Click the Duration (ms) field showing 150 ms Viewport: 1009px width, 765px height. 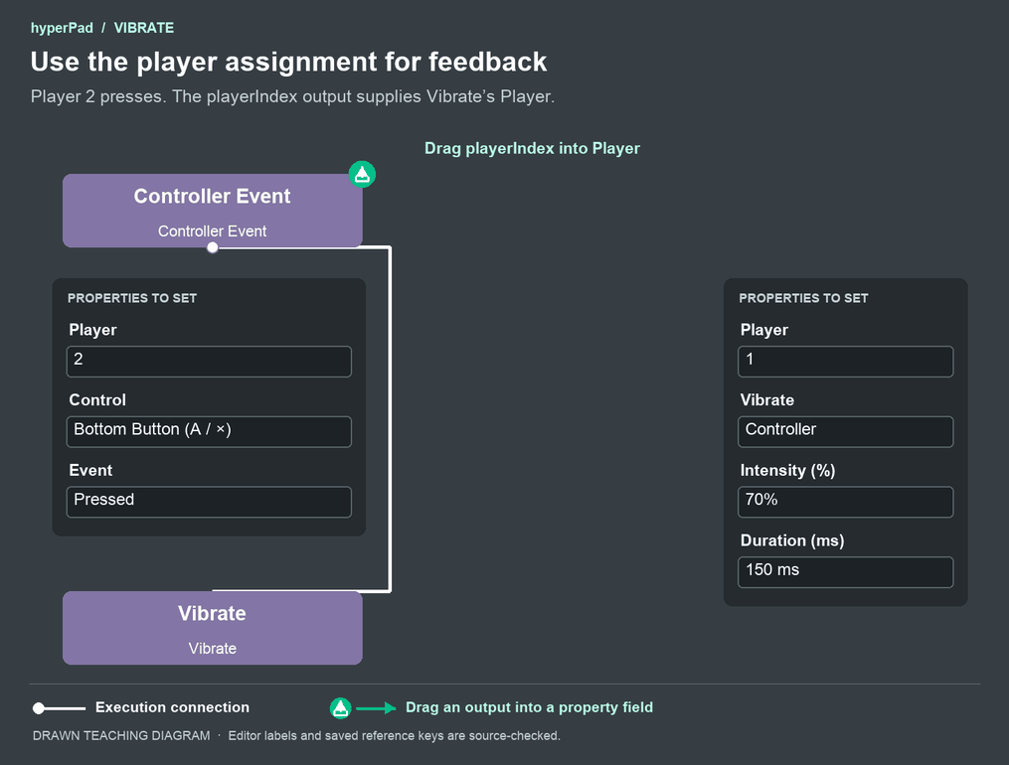pos(846,571)
